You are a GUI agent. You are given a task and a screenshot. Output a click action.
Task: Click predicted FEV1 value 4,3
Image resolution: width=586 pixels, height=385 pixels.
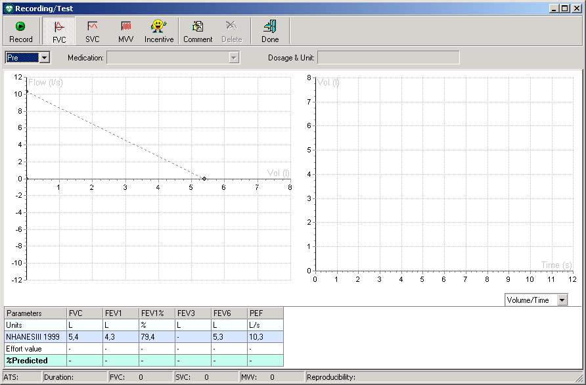pos(121,337)
